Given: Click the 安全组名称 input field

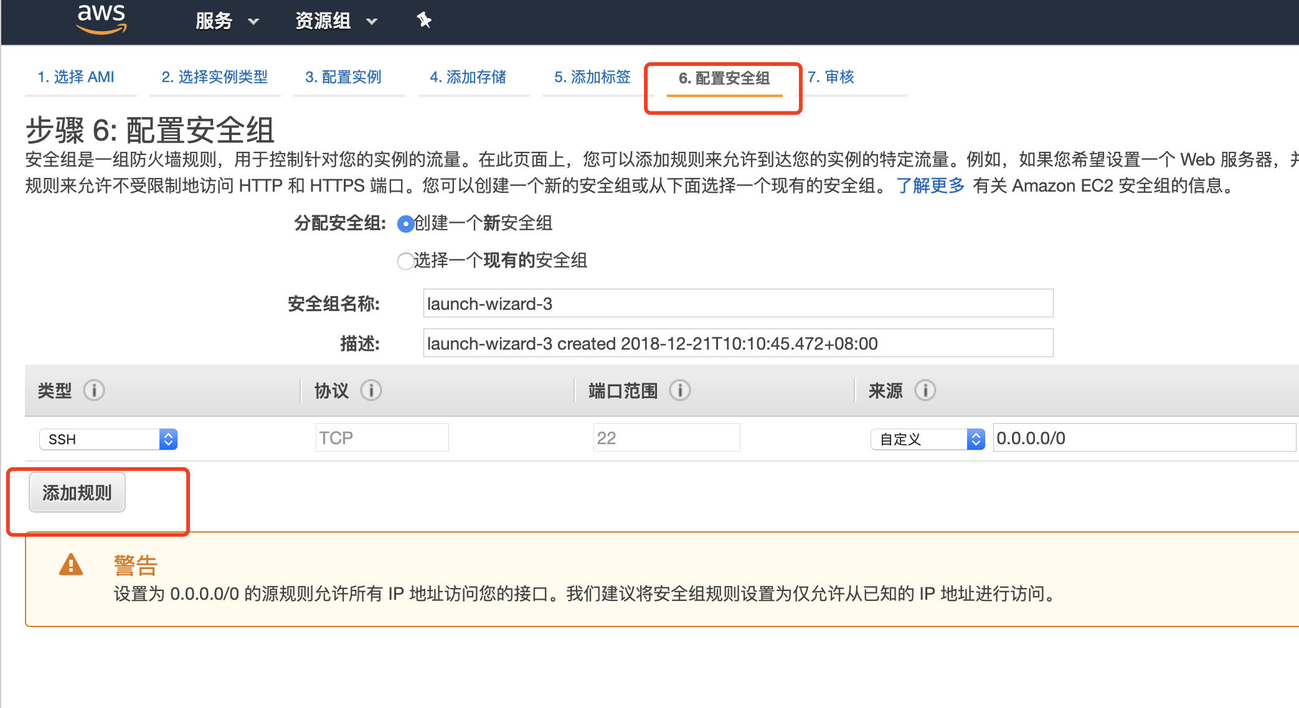Looking at the screenshot, I should pos(738,304).
